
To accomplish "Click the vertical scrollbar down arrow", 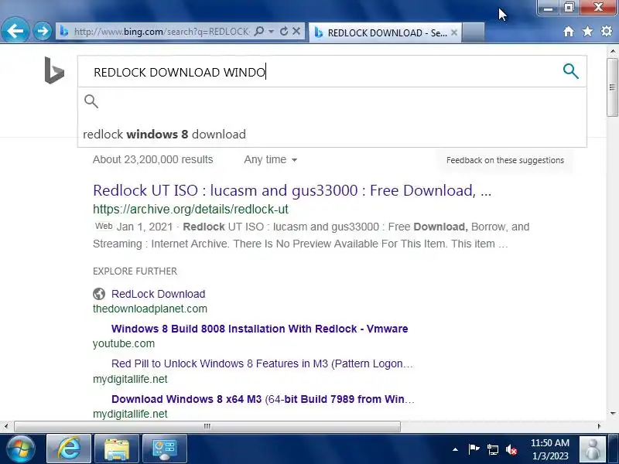I will [x=612, y=414].
